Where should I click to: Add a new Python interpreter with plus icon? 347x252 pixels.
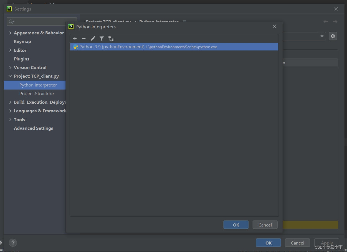pos(75,39)
